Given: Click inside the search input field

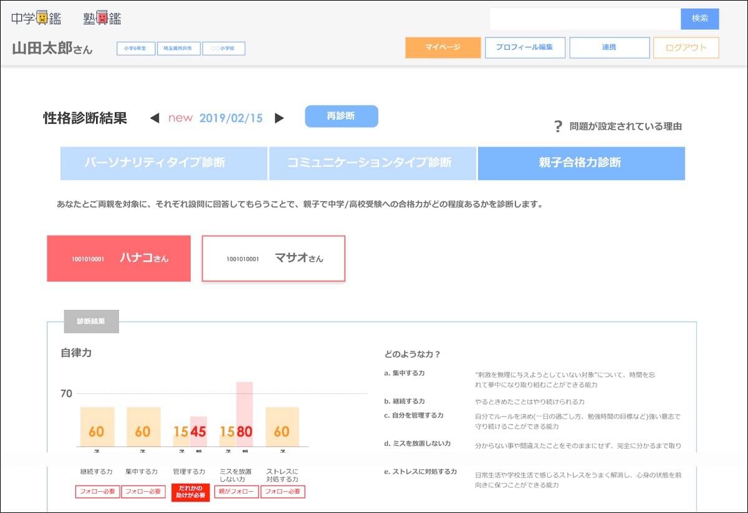Looking at the screenshot, I should click(585, 19).
